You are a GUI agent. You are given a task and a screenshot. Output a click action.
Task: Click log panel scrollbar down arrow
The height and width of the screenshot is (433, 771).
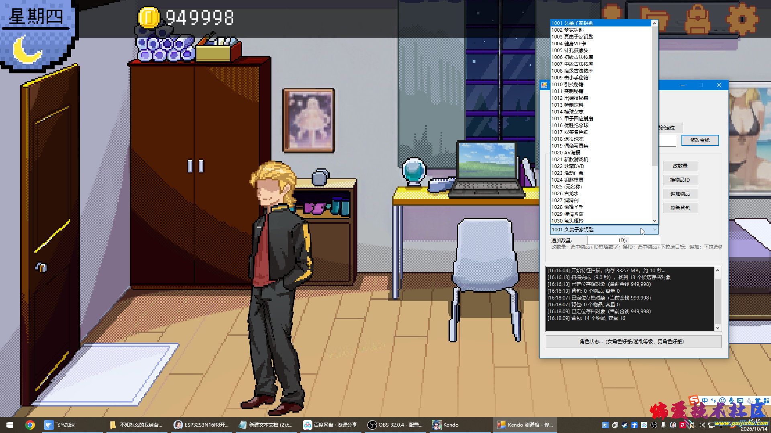(x=718, y=328)
